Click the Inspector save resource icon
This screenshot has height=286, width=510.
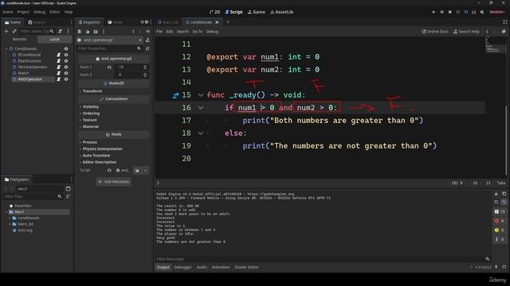pyautogui.click(x=96, y=32)
